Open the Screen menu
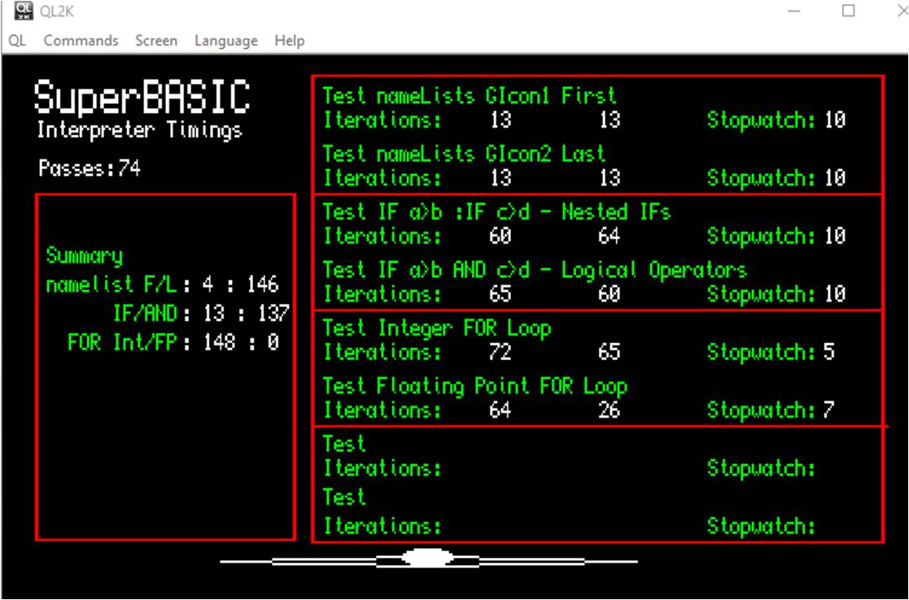Viewport: 909px width, 600px height. tap(156, 41)
